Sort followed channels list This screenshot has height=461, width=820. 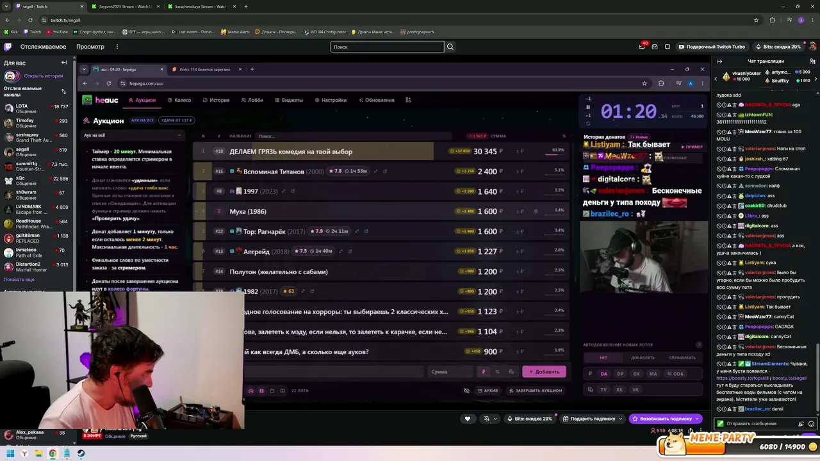coord(63,92)
